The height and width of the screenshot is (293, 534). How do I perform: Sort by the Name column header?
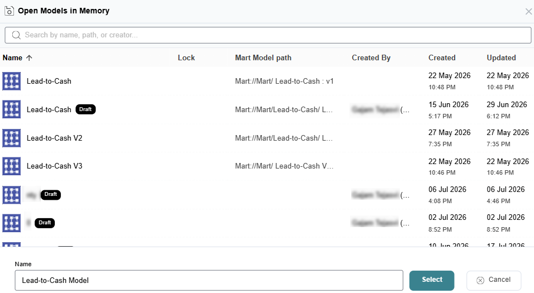click(x=13, y=58)
